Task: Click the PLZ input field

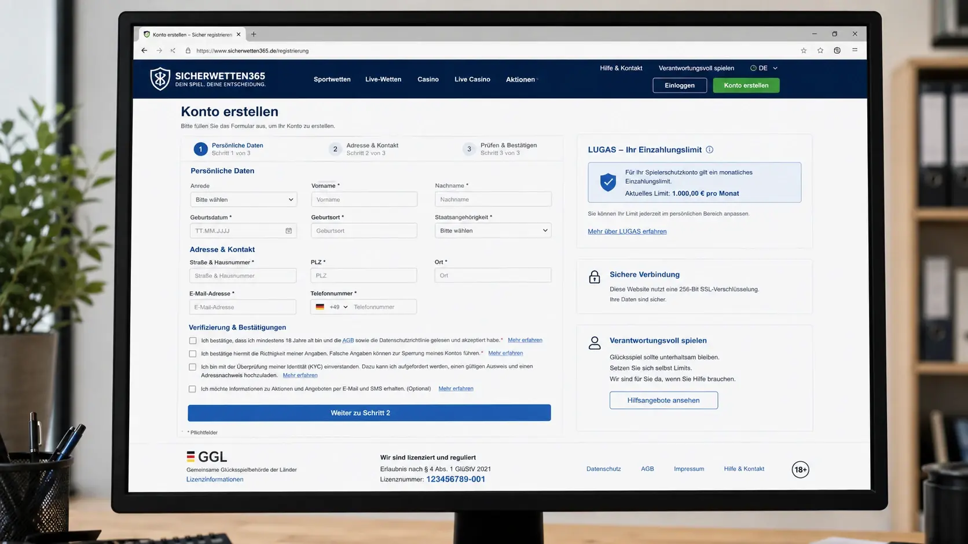Action: pyautogui.click(x=364, y=276)
